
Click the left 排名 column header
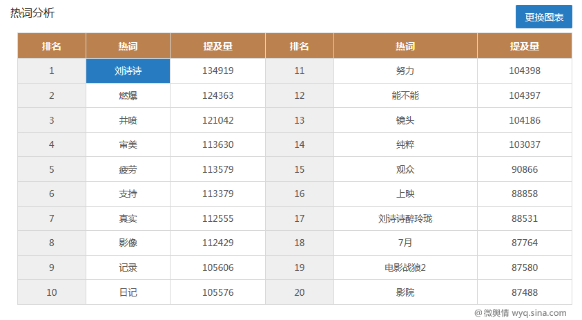click(x=52, y=46)
